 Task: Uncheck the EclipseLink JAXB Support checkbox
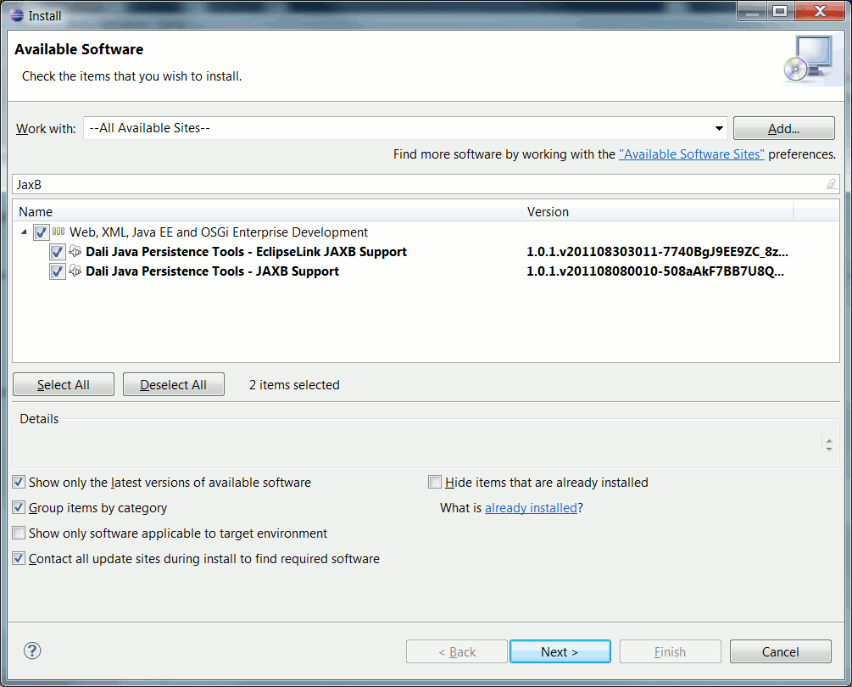57,252
